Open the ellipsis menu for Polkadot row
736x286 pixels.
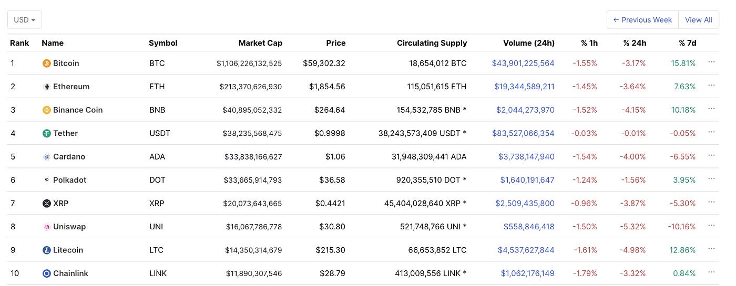click(711, 178)
